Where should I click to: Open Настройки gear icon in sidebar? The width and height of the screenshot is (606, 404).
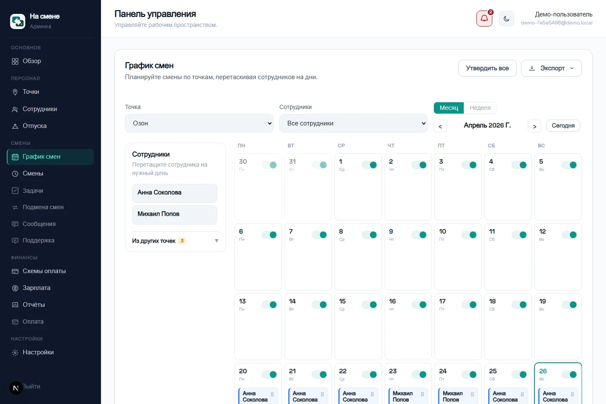pyautogui.click(x=15, y=352)
